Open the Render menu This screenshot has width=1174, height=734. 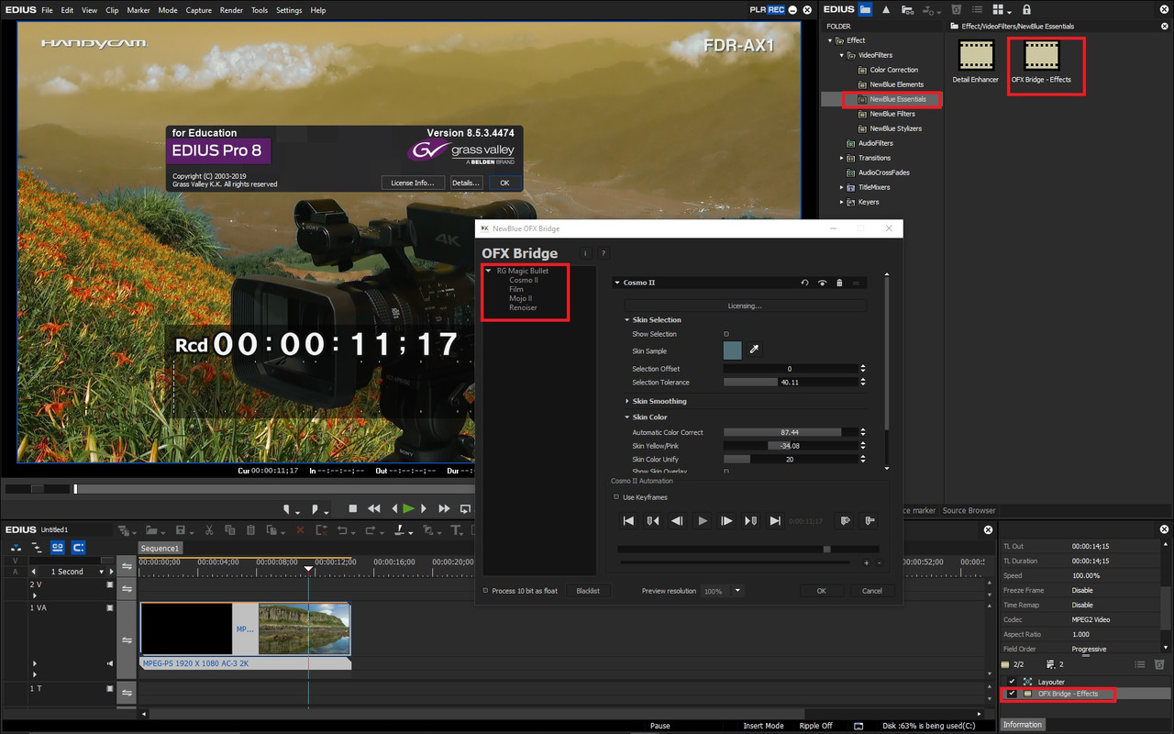231,10
